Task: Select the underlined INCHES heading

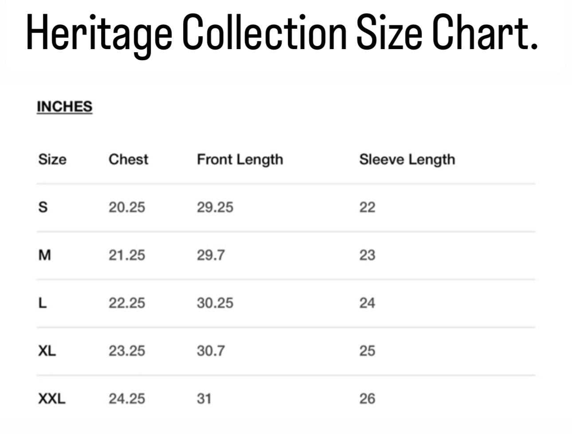Action: [x=64, y=107]
